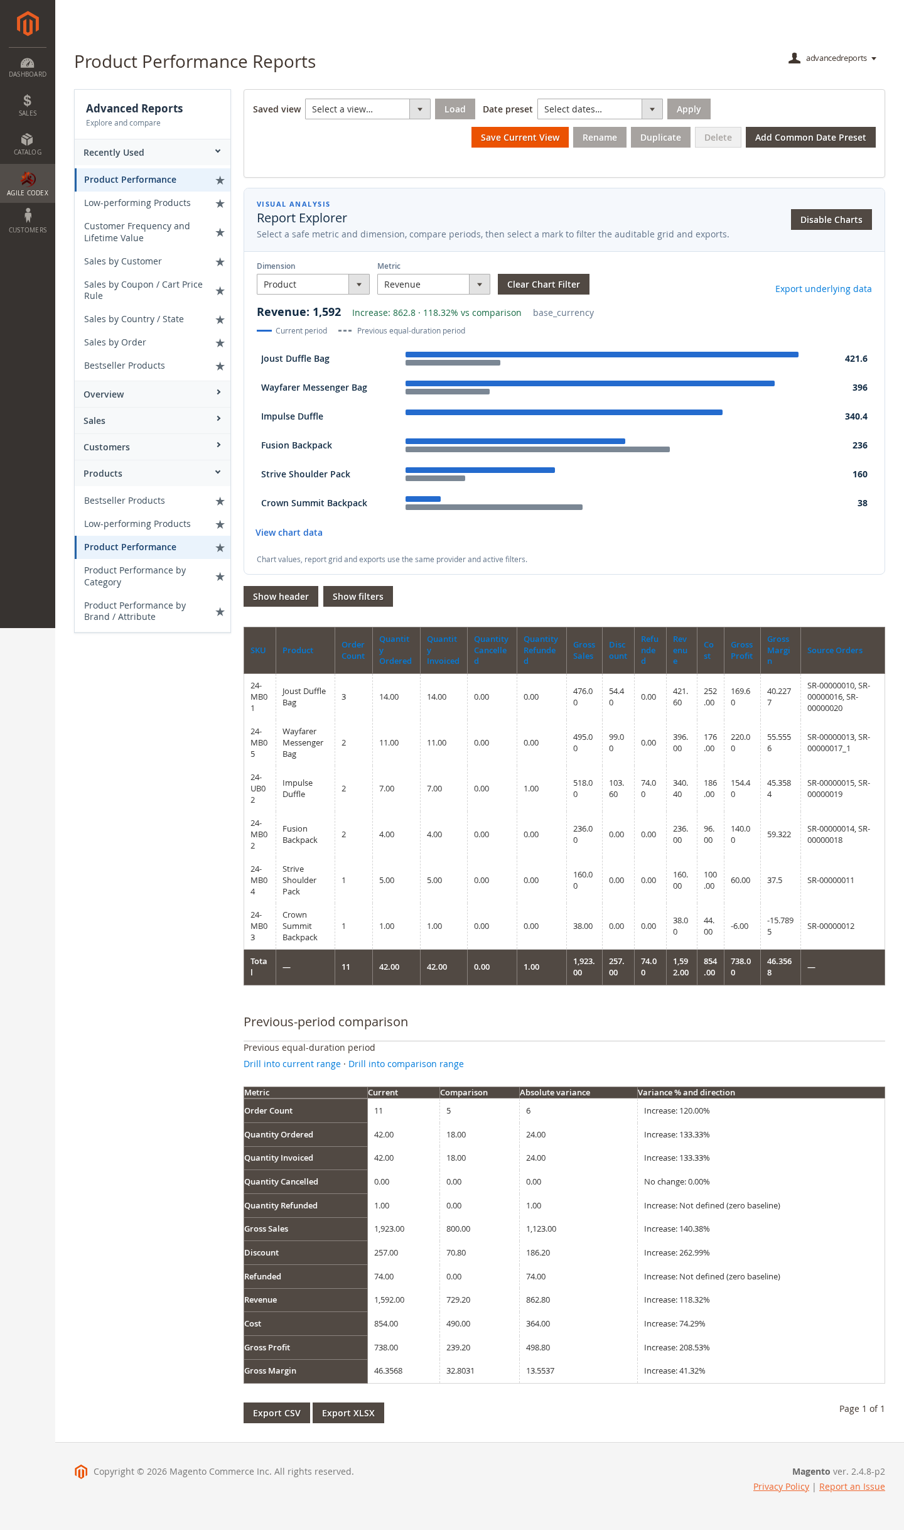904x1530 pixels.
Task: Click Add Common Date Preset
Action: point(810,138)
